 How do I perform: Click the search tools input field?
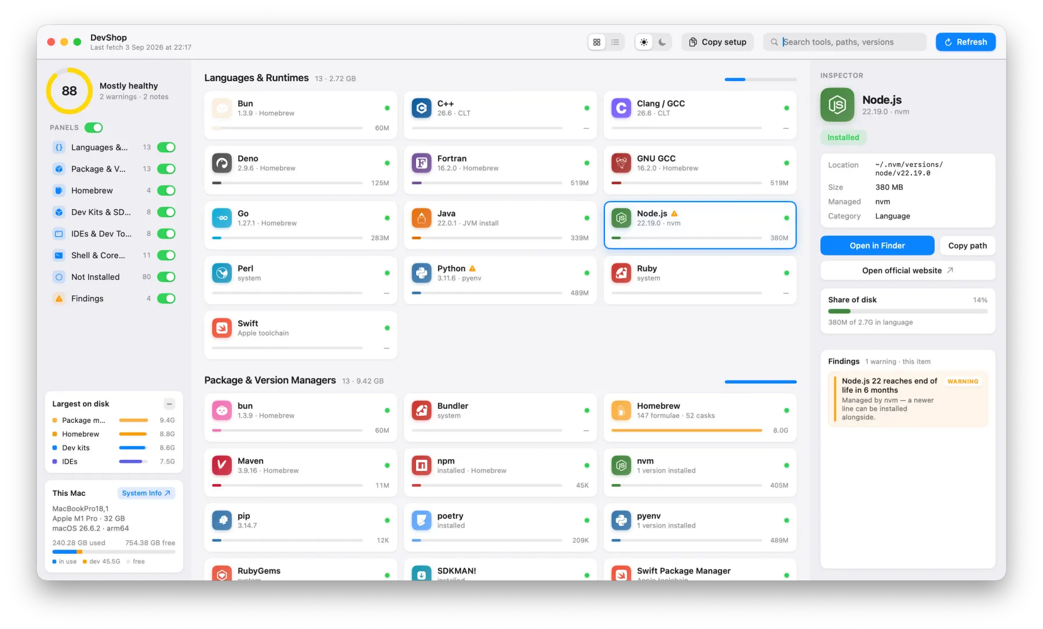(845, 42)
